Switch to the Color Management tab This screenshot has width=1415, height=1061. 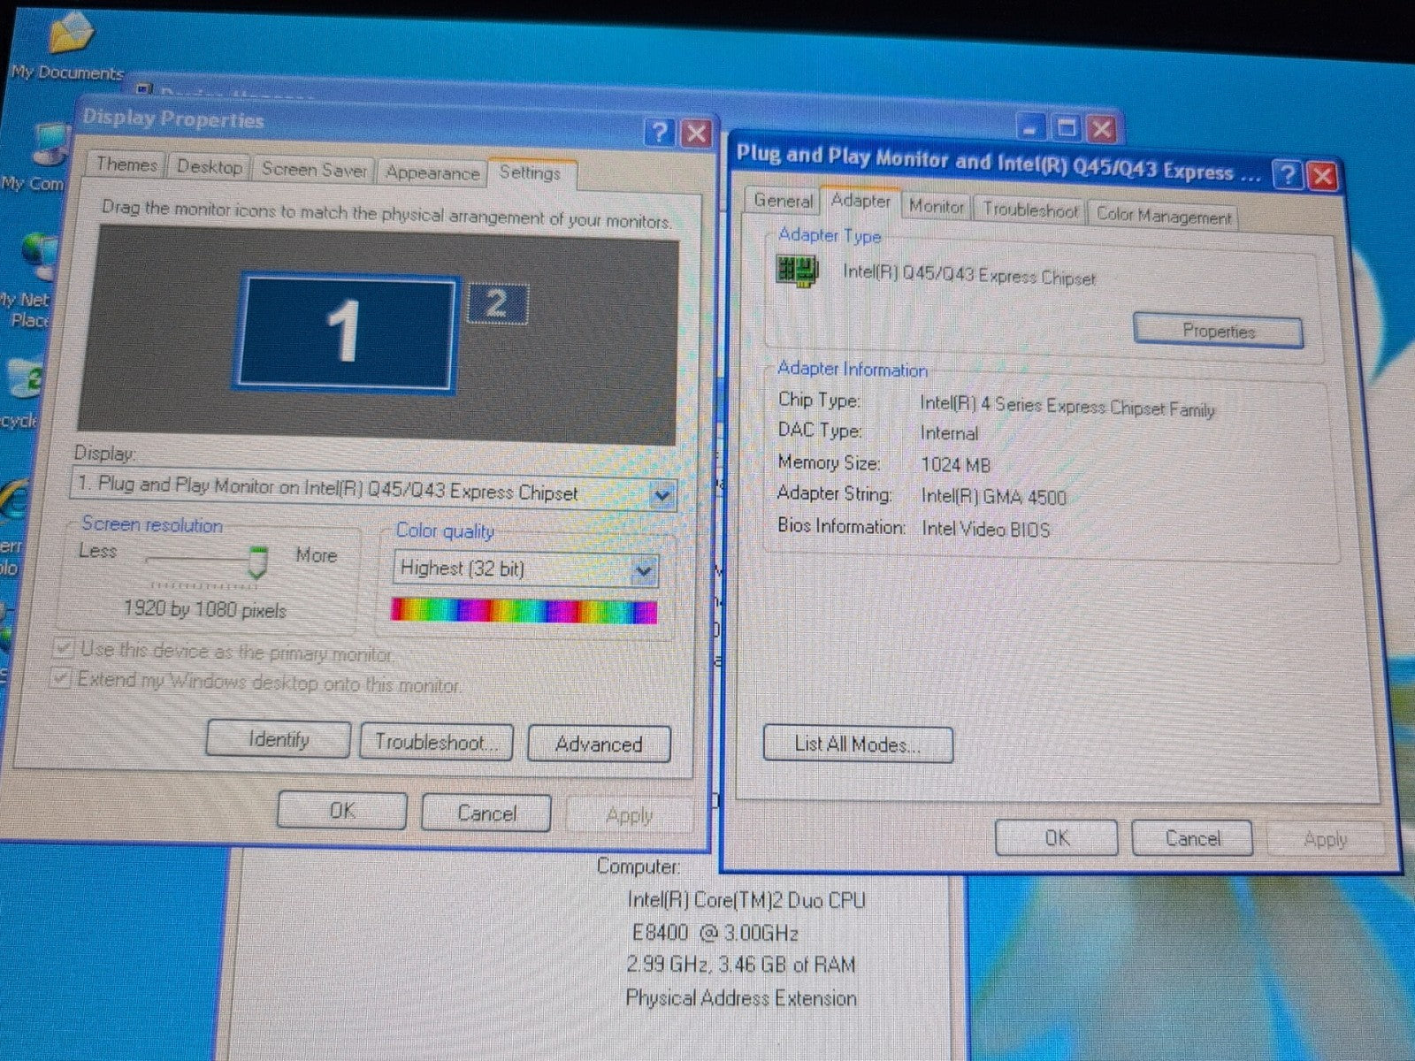(x=1163, y=216)
